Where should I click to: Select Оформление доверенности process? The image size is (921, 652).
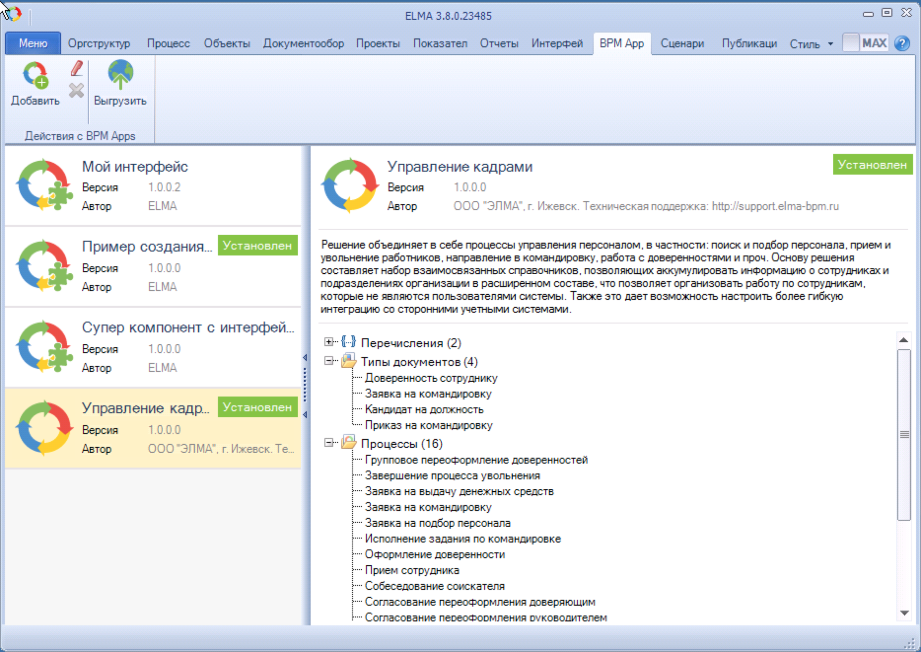[x=434, y=554]
